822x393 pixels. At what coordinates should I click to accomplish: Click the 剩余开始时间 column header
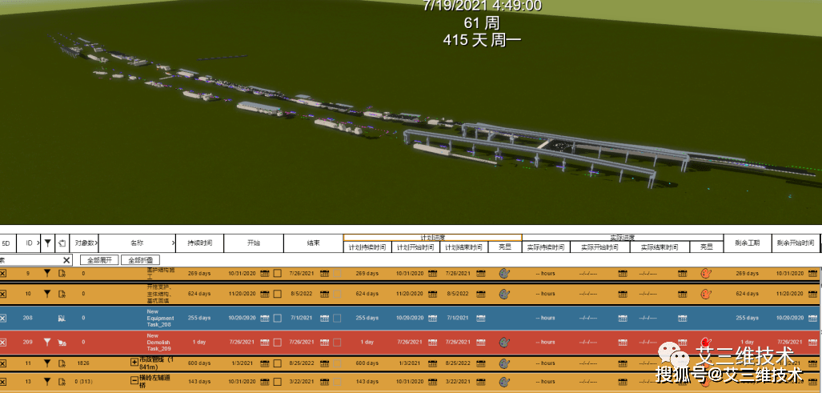[795, 243]
